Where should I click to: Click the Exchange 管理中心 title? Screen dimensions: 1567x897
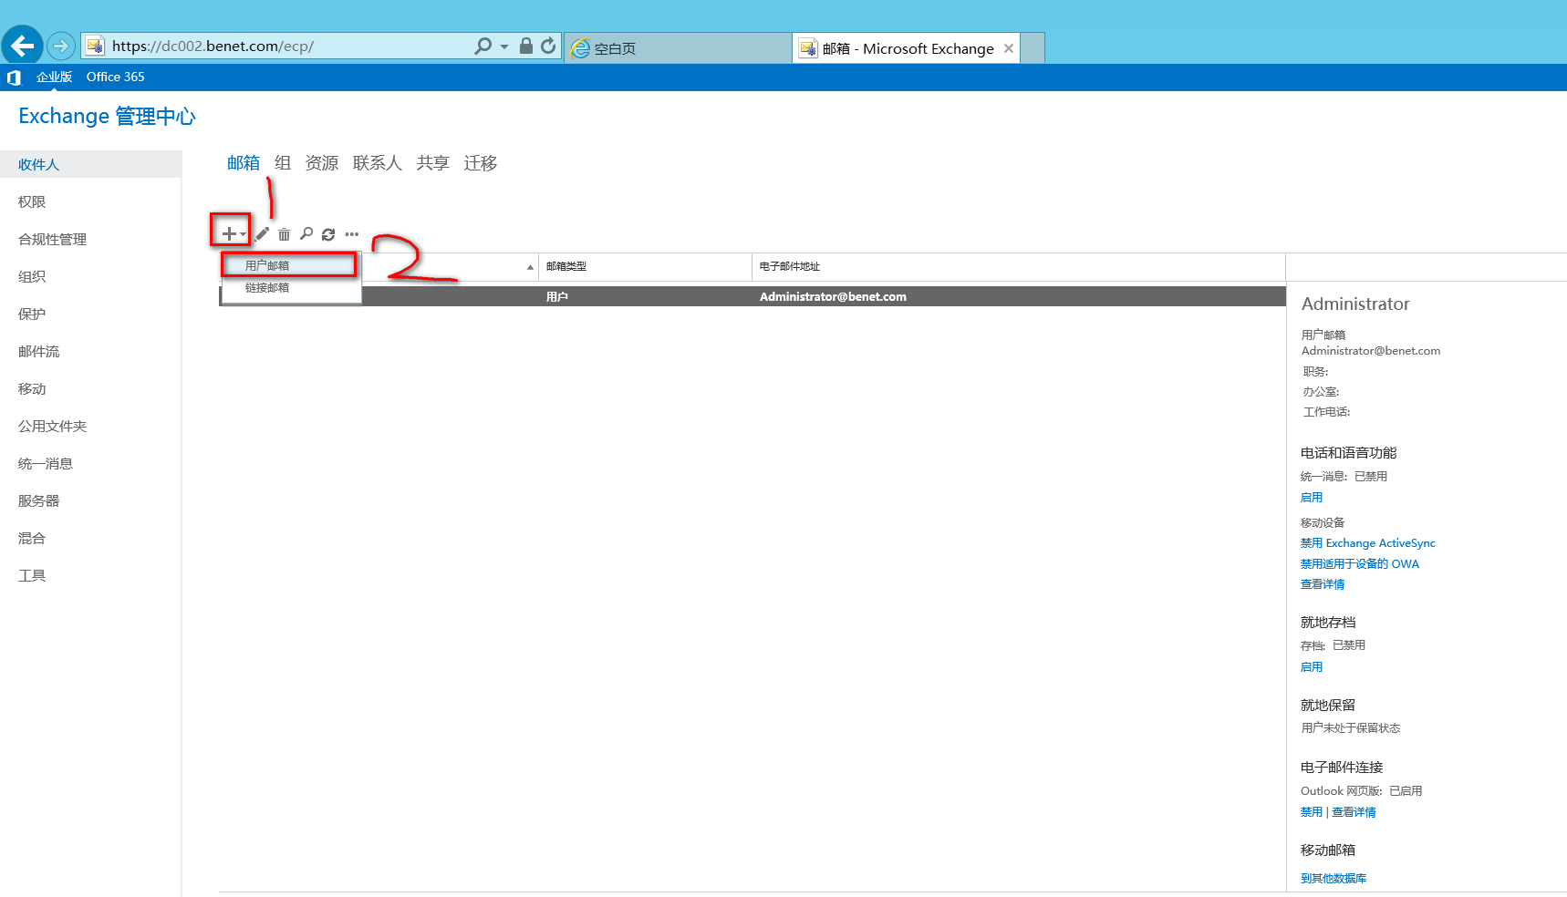[x=107, y=117]
